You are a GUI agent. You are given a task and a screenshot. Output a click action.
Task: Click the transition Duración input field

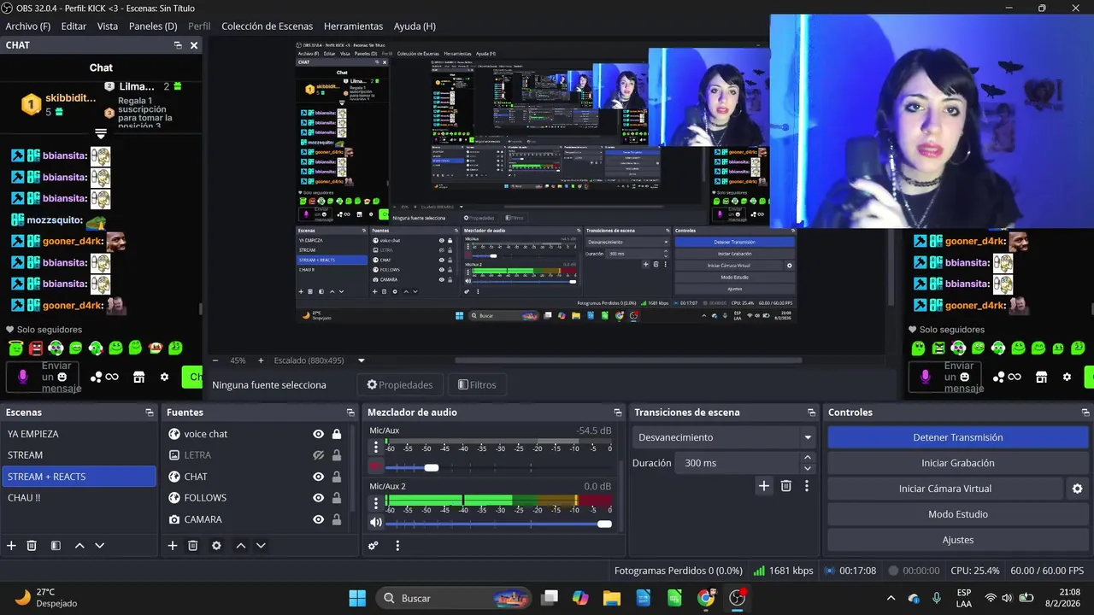(x=738, y=463)
